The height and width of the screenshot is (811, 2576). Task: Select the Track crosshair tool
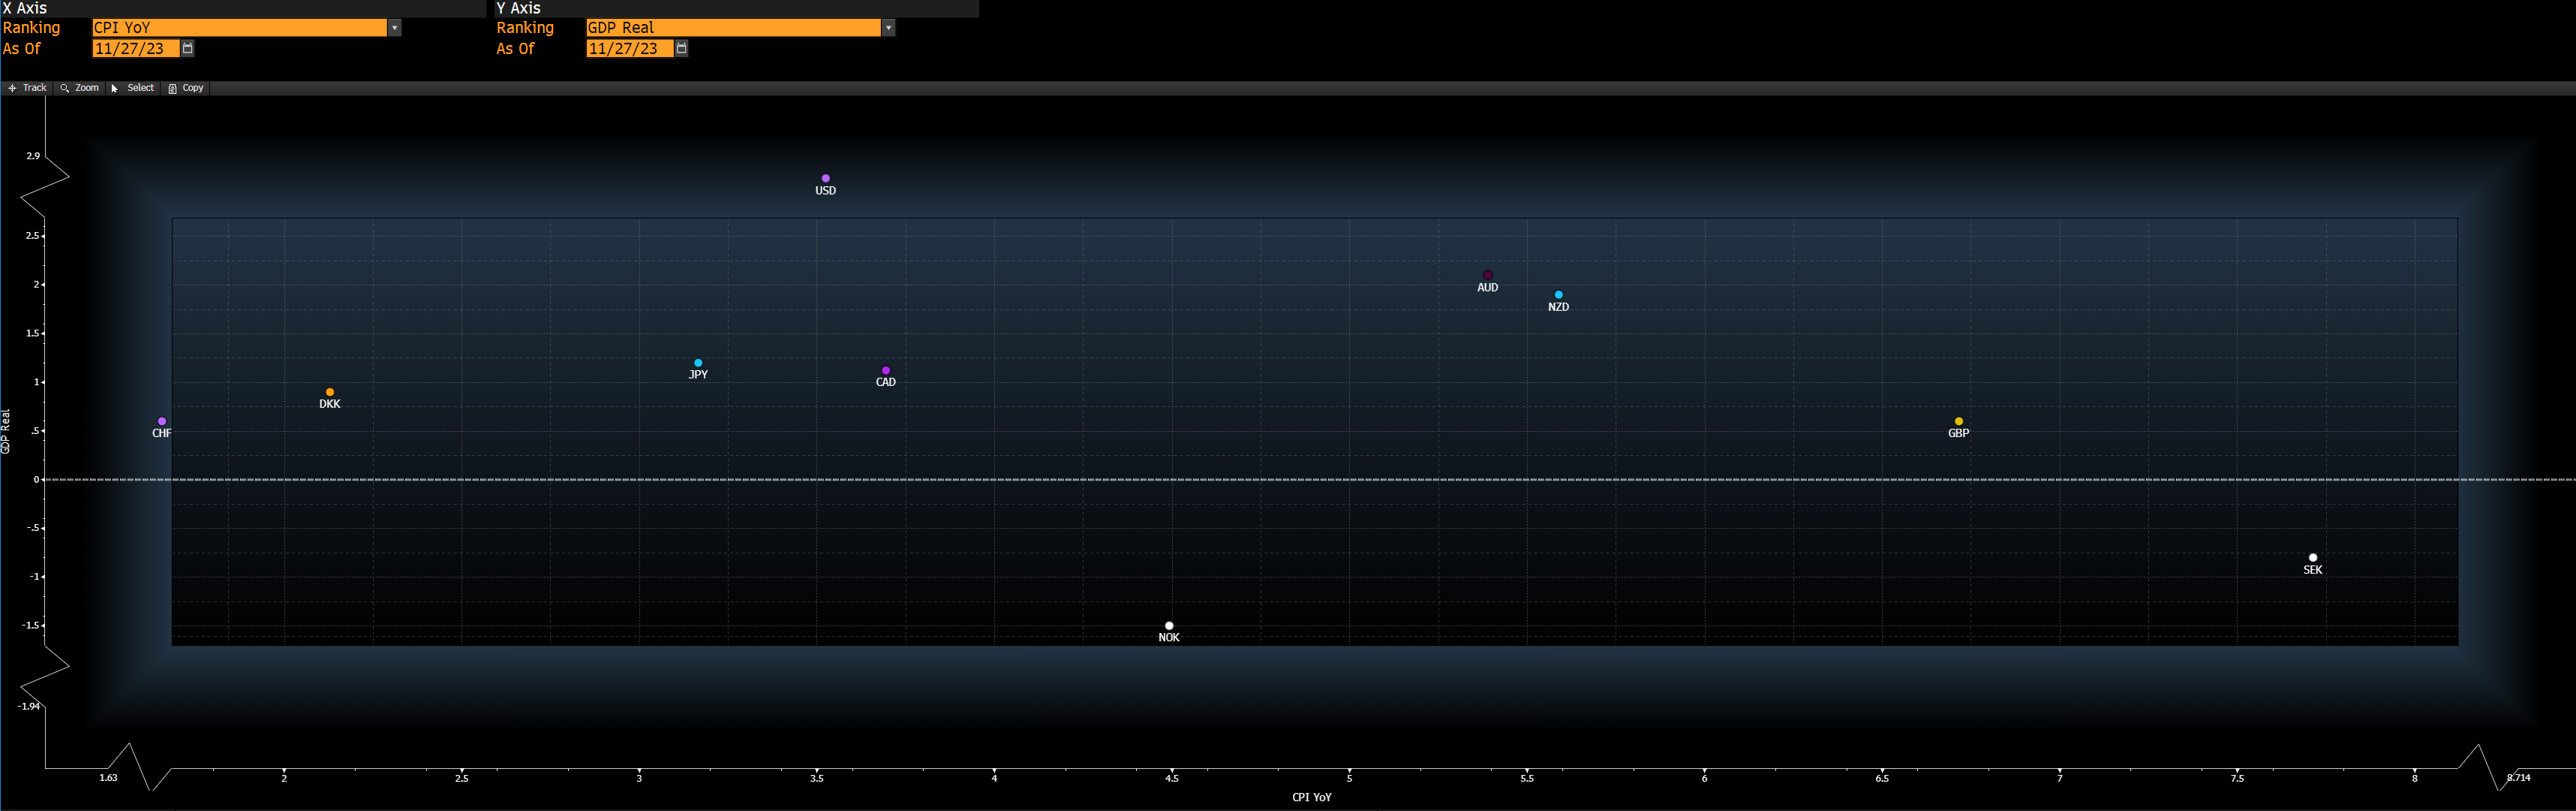click(x=27, y=88)
